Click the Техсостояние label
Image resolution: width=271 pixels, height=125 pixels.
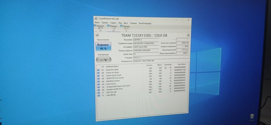point(103,40)
